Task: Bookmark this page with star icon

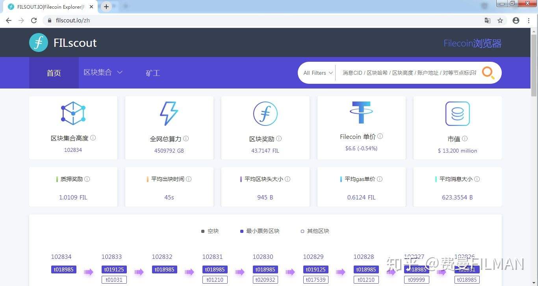Action: (x=500, y=20)
